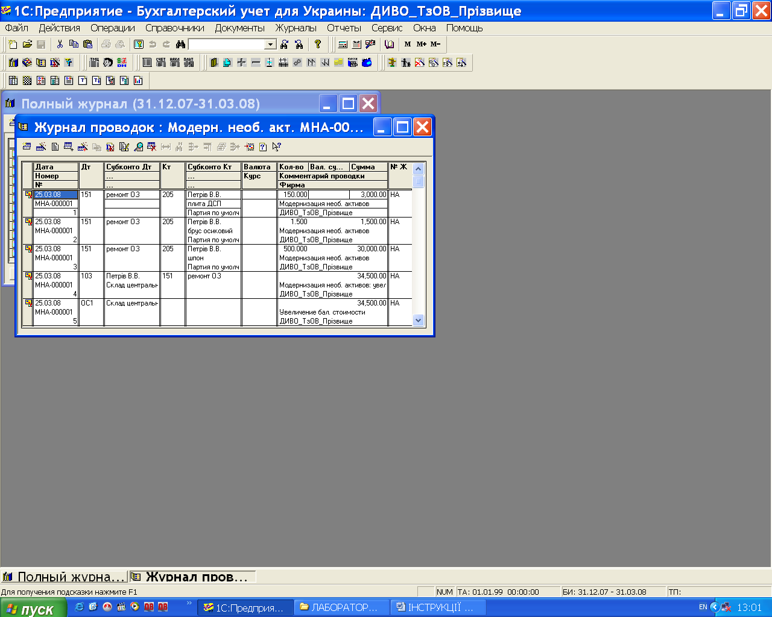Click the ПЛАТ payment toolbar icon
The height and width of the screenshot is (617, 772).
[x=189, y=62]
